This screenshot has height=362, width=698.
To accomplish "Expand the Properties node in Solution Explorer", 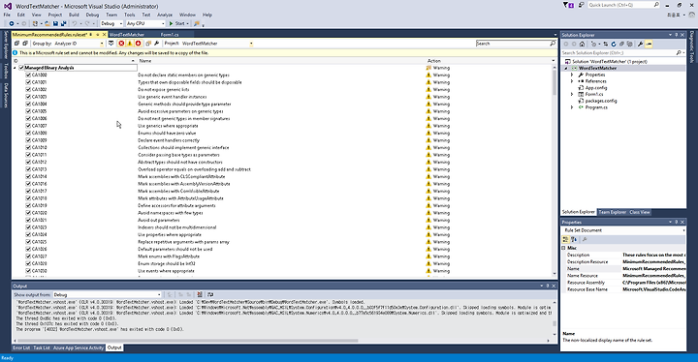I will click(573, 75).
